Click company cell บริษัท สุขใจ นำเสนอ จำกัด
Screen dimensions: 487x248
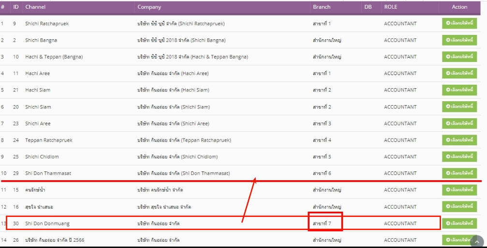tap(164, 207)
